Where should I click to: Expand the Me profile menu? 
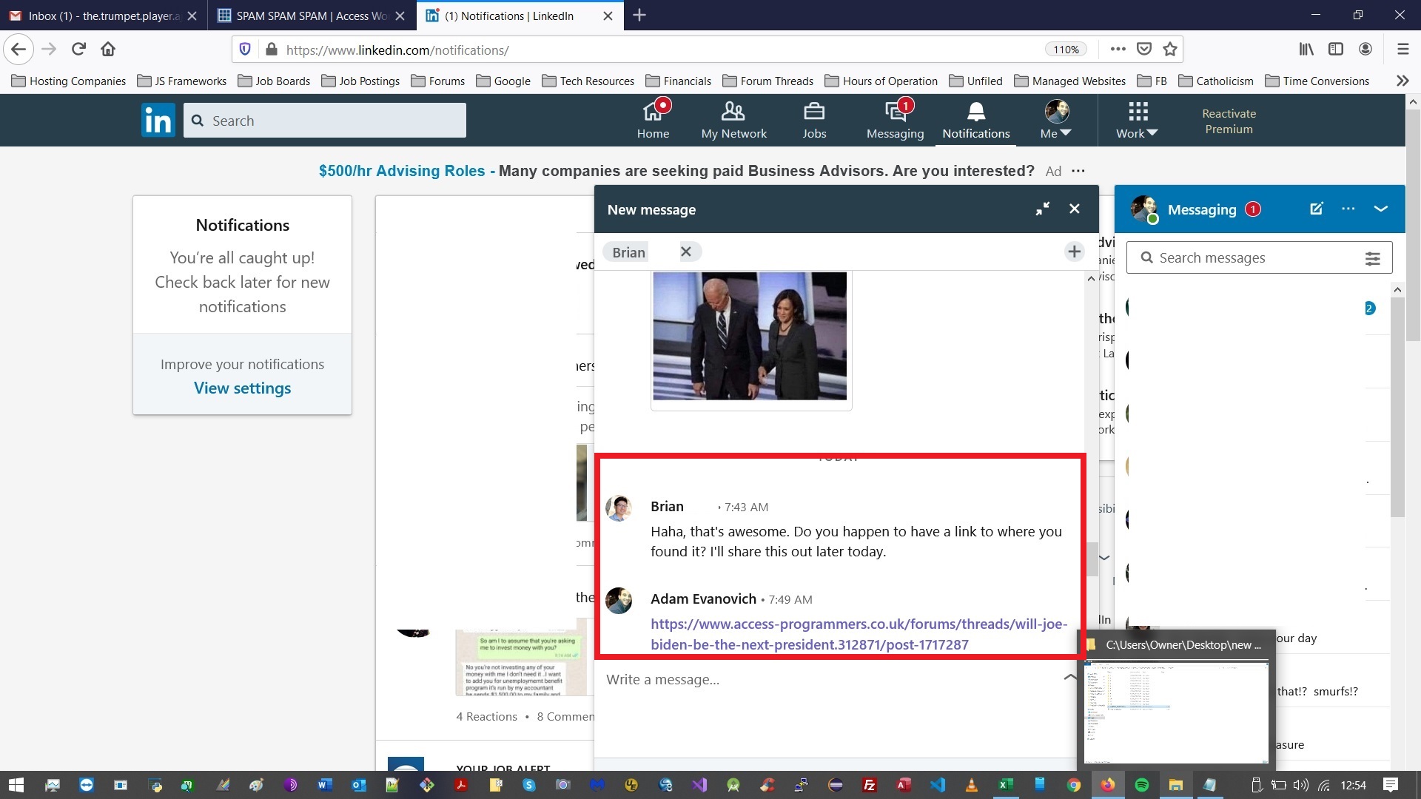pyautogui.click(x=1056, y=120)
